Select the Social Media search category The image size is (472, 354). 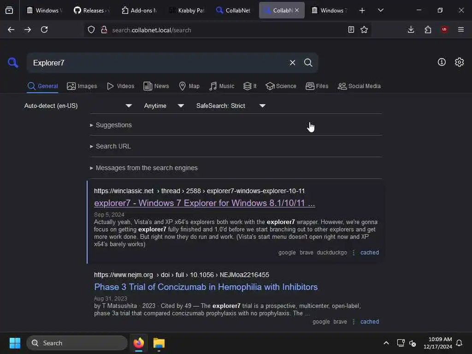(x=359, y=86)
